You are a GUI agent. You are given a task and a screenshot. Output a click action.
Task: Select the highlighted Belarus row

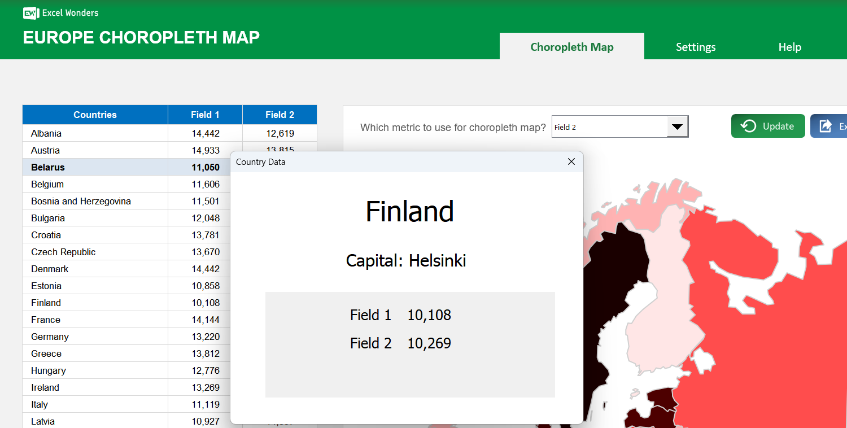(x=95, y=167)
